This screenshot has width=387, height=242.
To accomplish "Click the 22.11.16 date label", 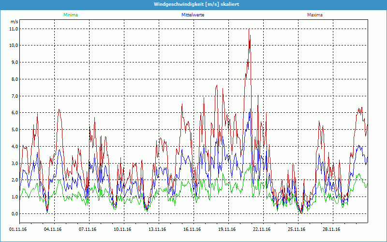I will [x=262, y=230].
